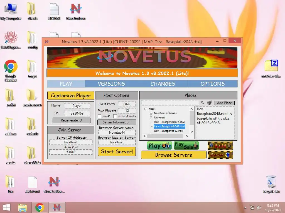Expand Novetus Exclusives folder node
Image resolution: width=285 pixels, height=213 pixels.
click(x=151, y=113)
